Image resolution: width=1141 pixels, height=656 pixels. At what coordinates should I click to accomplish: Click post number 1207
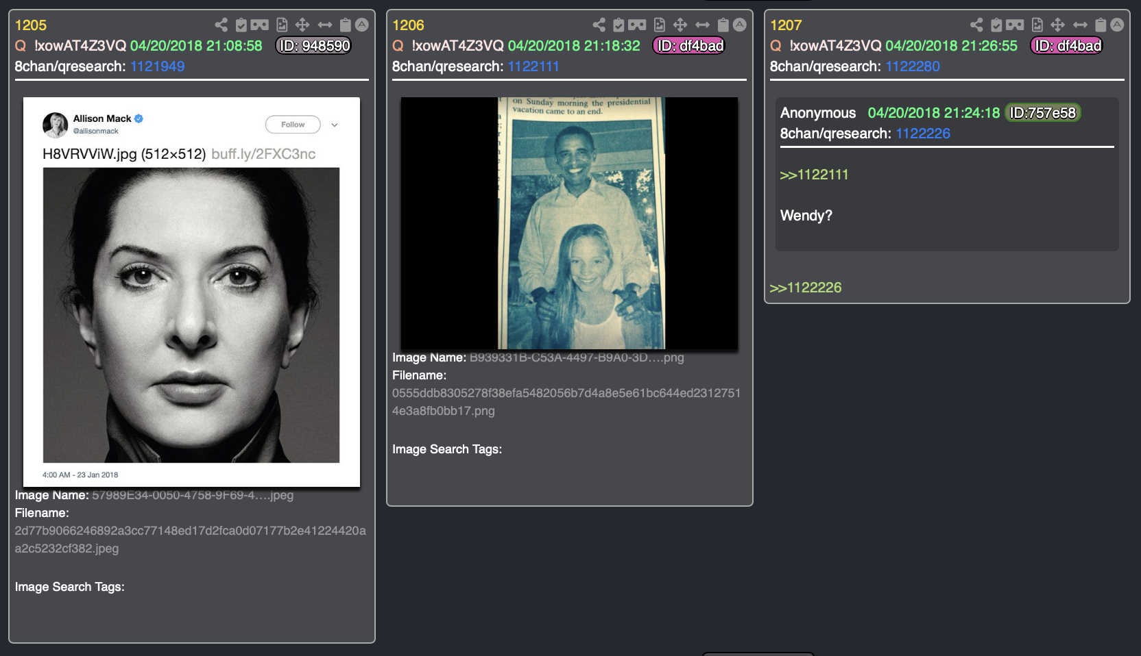click(x=786, y=25)
